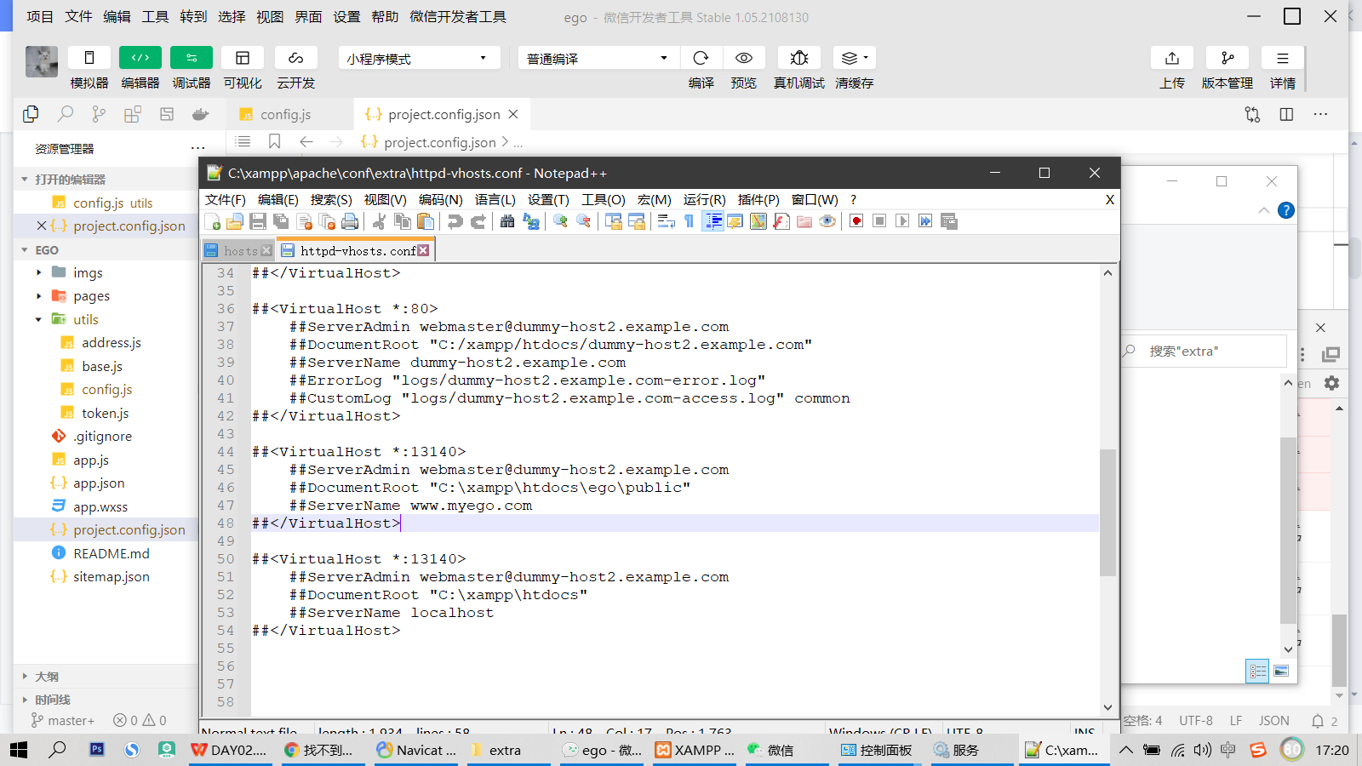Open the clear cache dropdown icon
The image size is (1362, 766).
point(854,58)
